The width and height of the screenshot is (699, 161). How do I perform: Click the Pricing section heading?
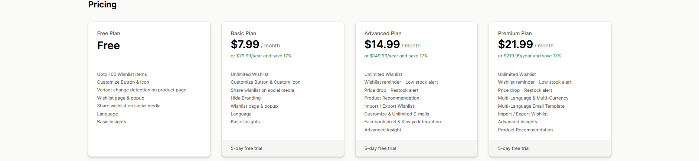tap(102, 4)
